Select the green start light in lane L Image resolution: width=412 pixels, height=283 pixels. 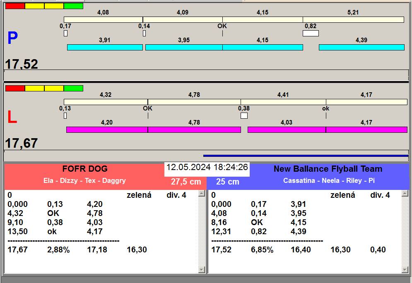pos(74,88)
